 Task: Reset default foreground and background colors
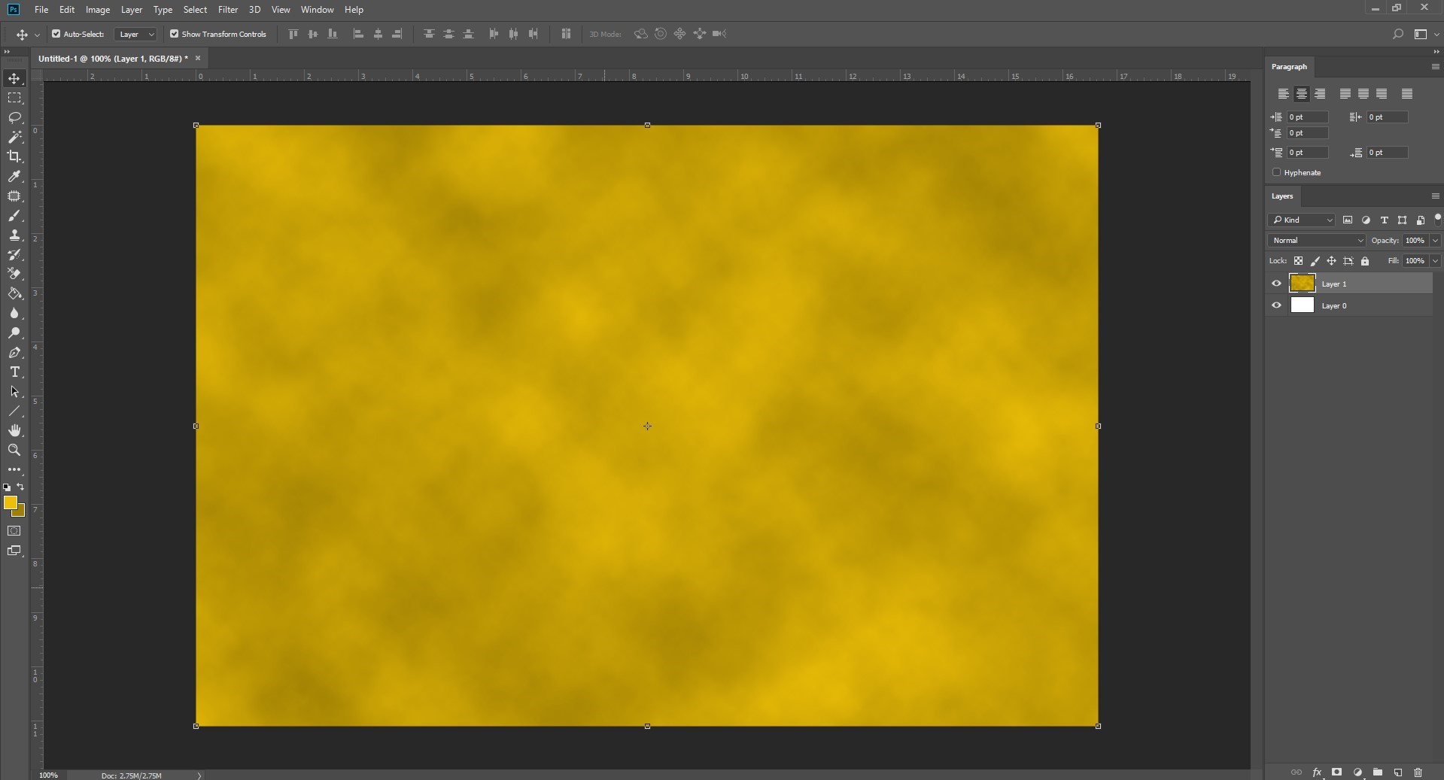[x=7, y=487]
